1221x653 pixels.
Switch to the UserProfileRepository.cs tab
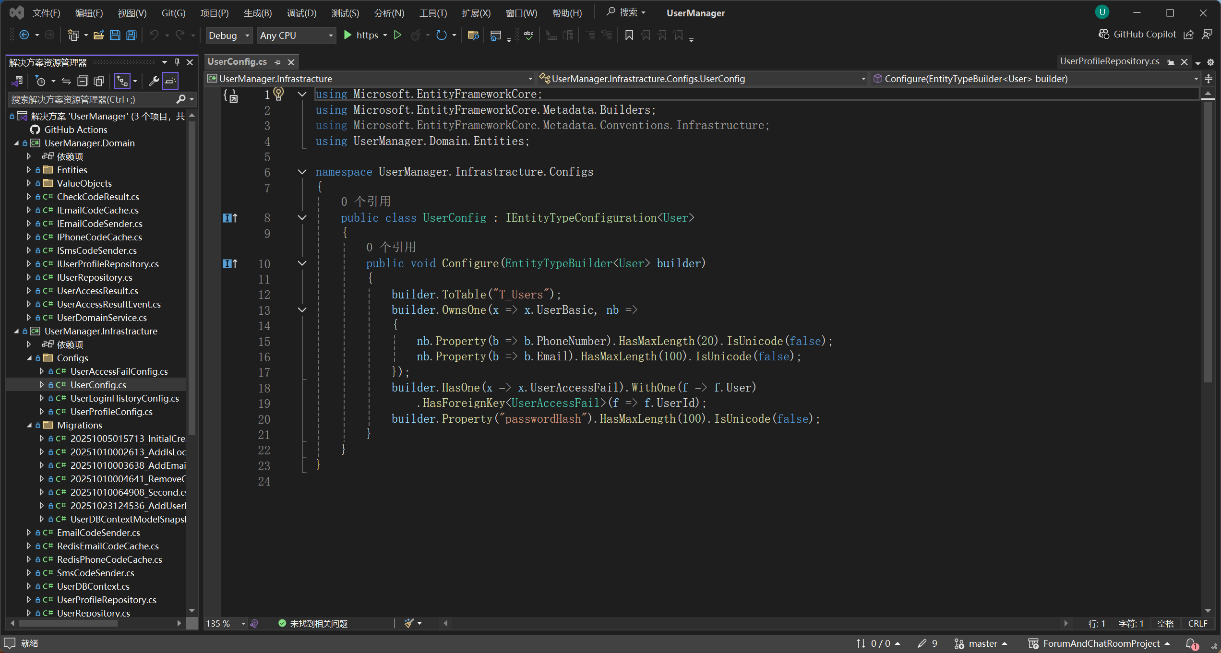[x=1109, y=61]
